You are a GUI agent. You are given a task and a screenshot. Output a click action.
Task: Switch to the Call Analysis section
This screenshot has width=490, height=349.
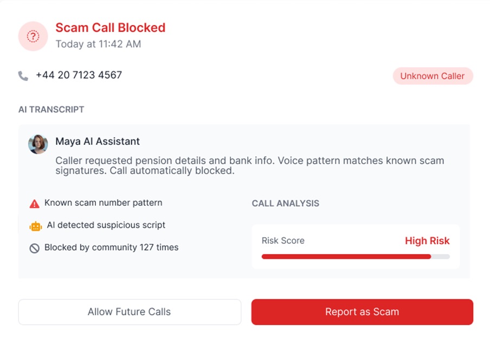(285, 203)
